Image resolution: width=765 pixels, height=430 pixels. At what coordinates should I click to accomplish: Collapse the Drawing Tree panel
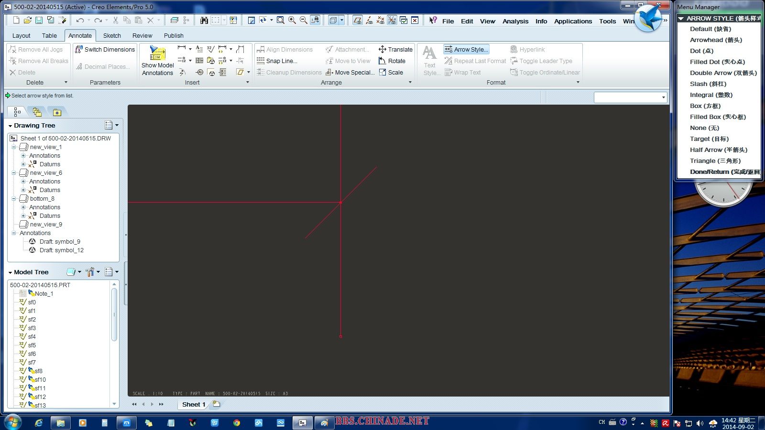point(10,126)
